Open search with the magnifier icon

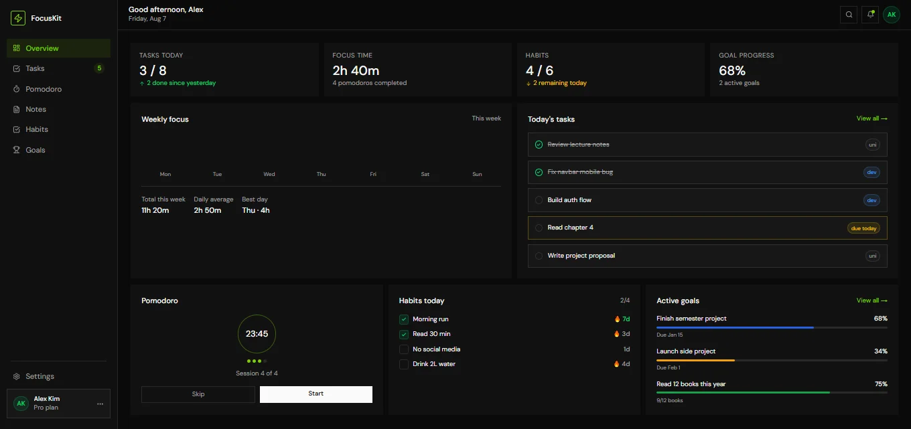tap(849, 14)
